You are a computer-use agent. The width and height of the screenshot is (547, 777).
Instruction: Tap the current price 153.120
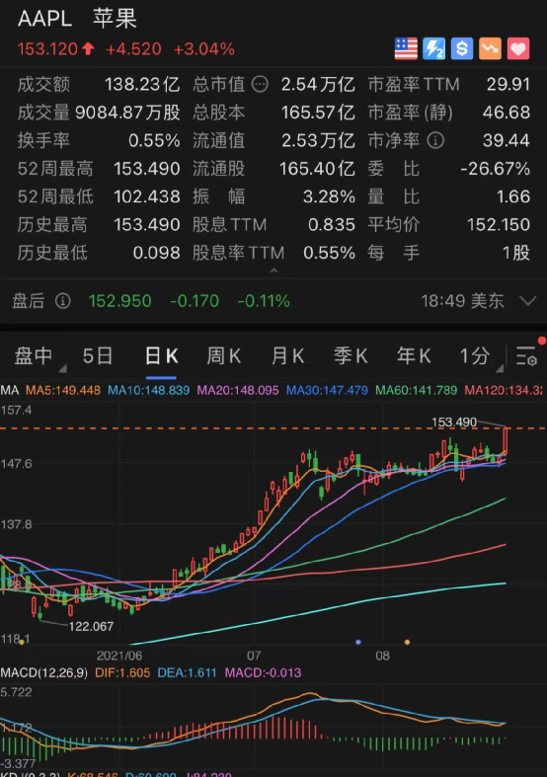47,49
